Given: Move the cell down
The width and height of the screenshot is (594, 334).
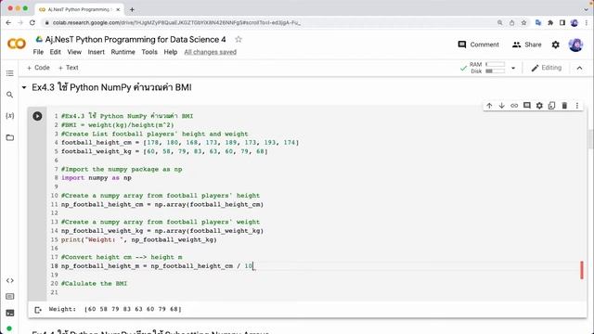Looking at the screenshot, I should (x=501, y=106).
